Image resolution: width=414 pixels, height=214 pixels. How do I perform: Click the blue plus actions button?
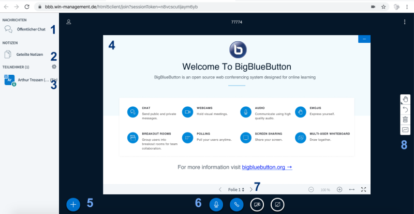[73, 204]
